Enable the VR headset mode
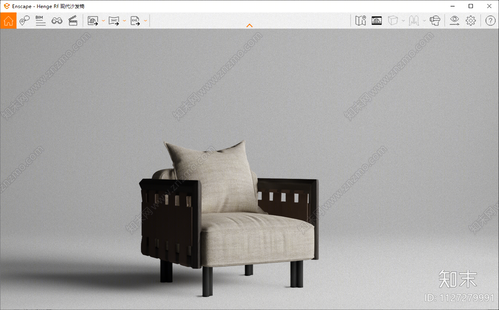Image resolution: width=499 pixels, height=310 pixels. [435, 21]
